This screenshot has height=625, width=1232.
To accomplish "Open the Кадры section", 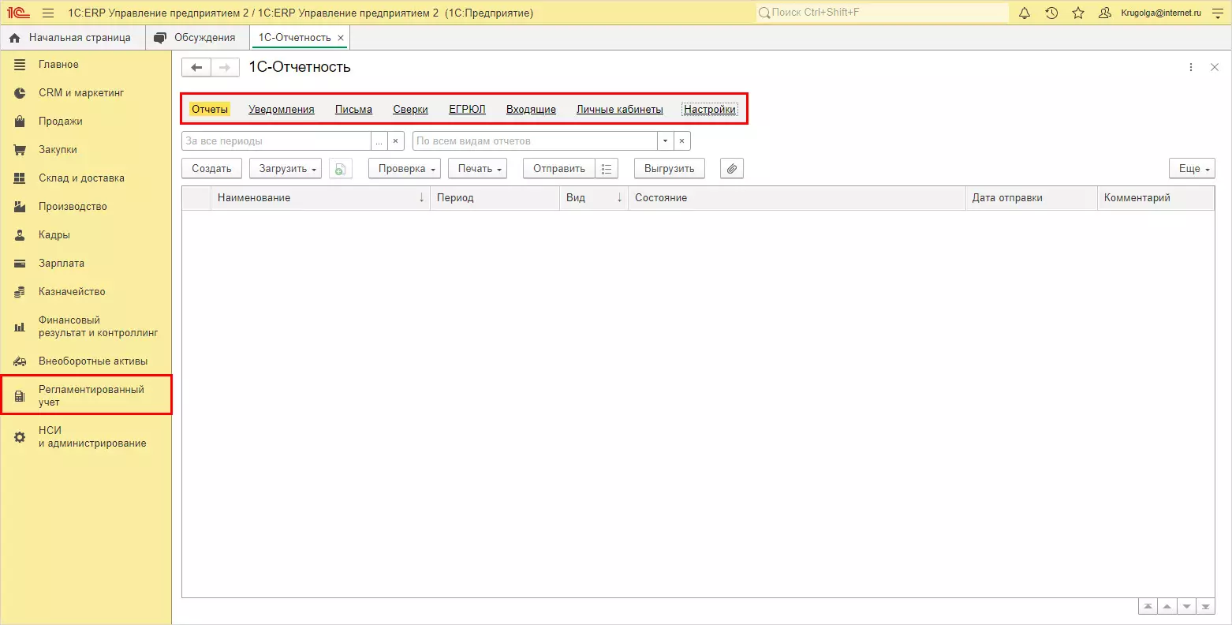I will [86, 235].
